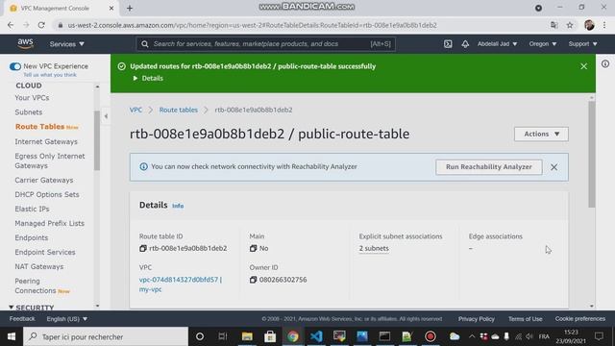
Task: Open Elastic IPs in the sidebar
Action: coord(32,210)
